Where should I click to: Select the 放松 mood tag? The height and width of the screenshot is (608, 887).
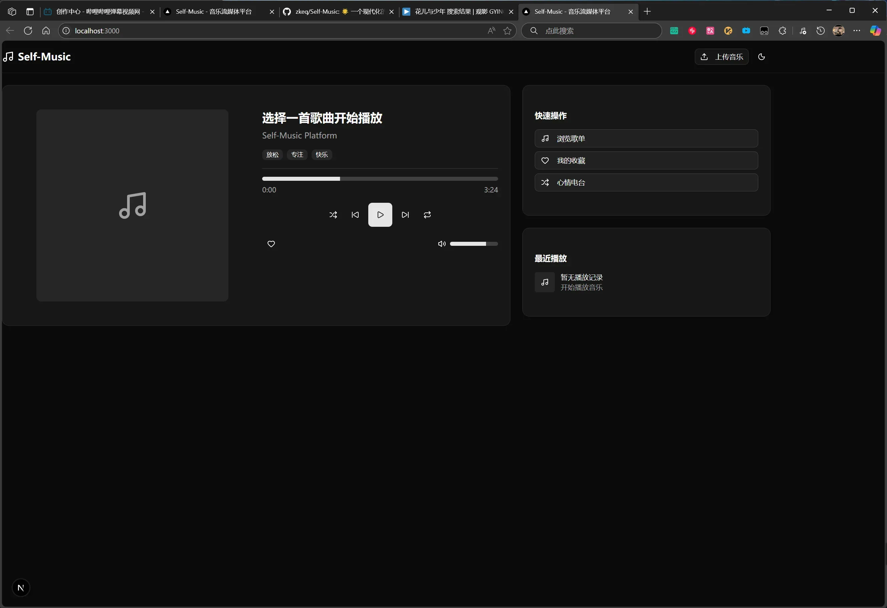[x=272, y=154]
